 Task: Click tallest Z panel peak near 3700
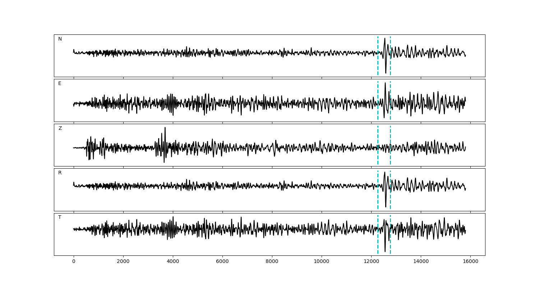[x=165, y=128]
